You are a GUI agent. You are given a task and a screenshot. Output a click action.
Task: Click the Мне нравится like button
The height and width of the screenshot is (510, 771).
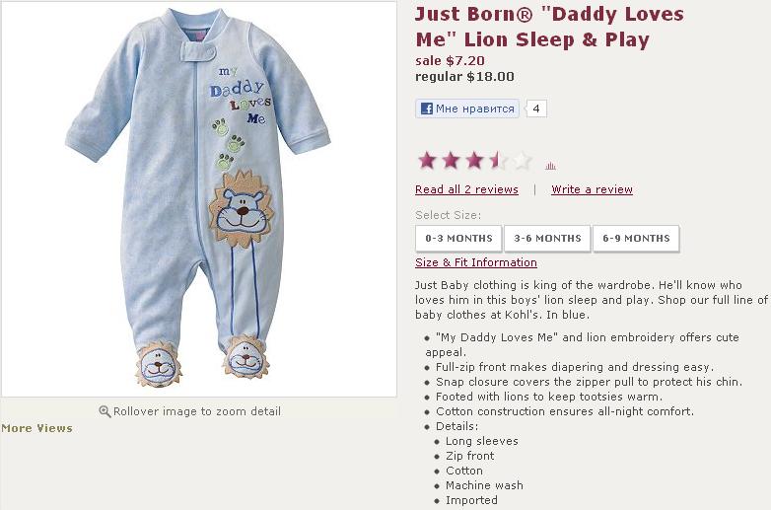467,109
